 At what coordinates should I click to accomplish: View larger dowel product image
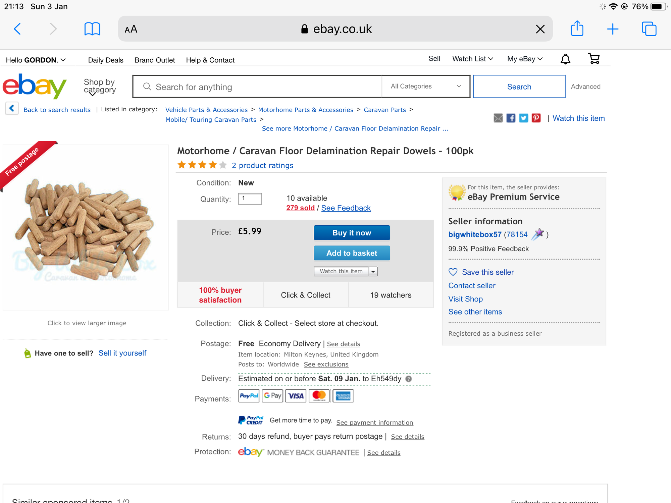point(86,228)
